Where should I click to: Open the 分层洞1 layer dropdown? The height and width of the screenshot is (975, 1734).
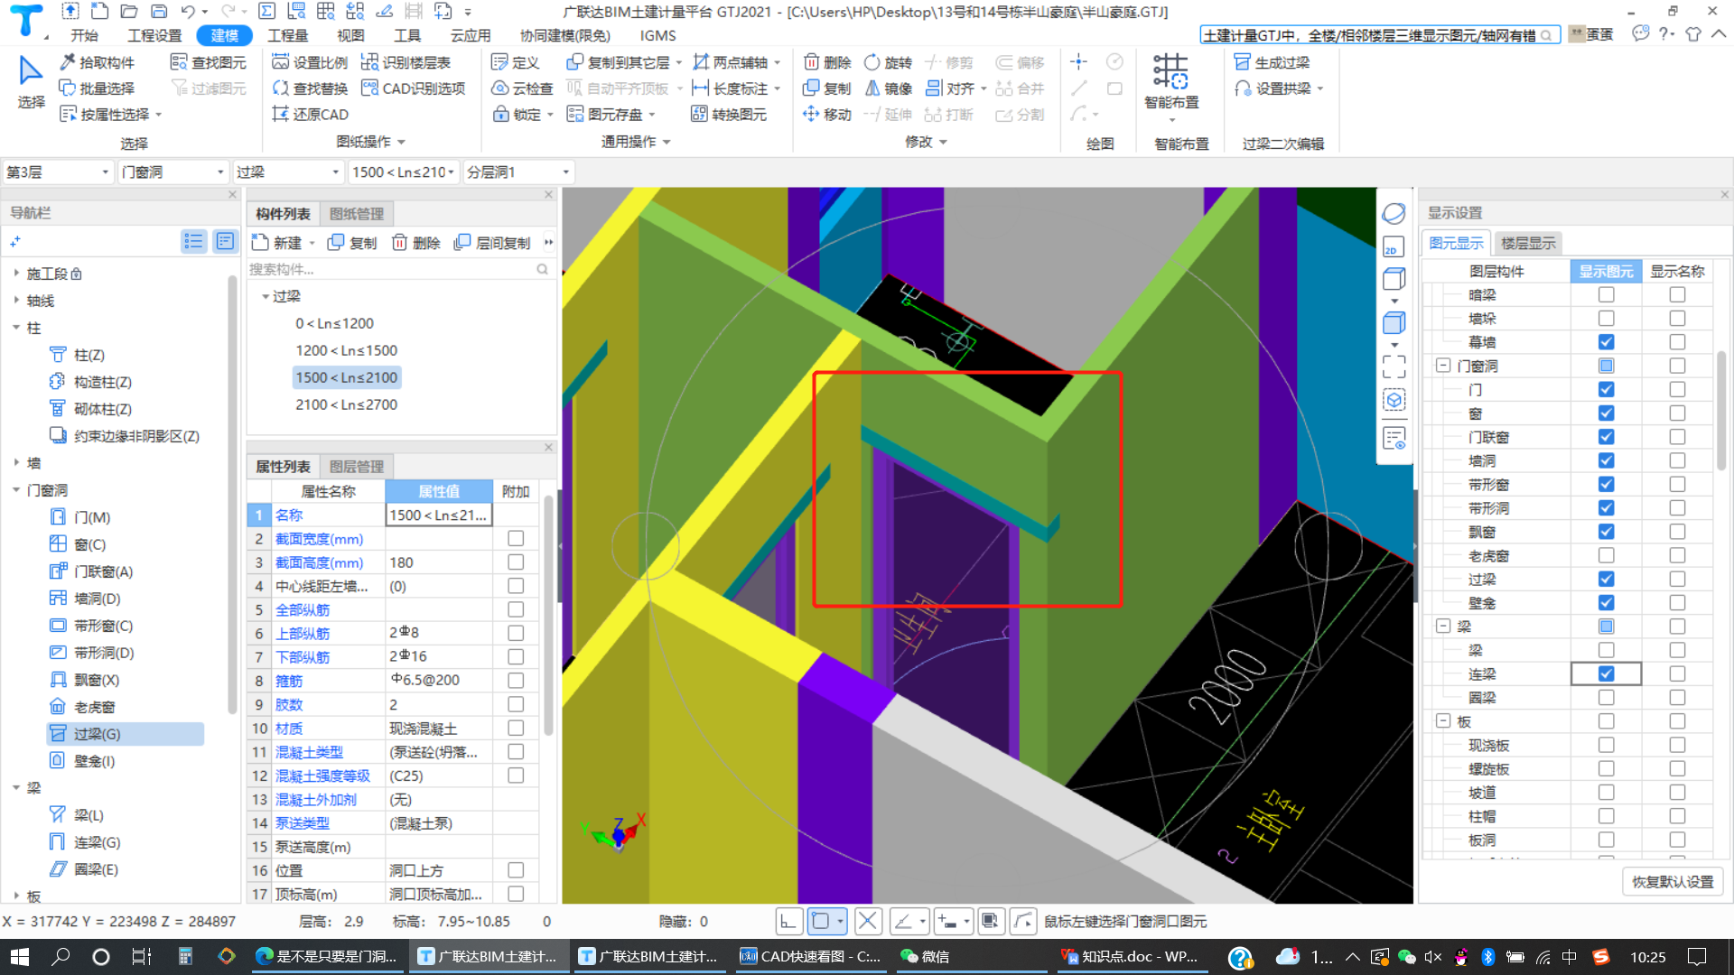click(518, 172)
